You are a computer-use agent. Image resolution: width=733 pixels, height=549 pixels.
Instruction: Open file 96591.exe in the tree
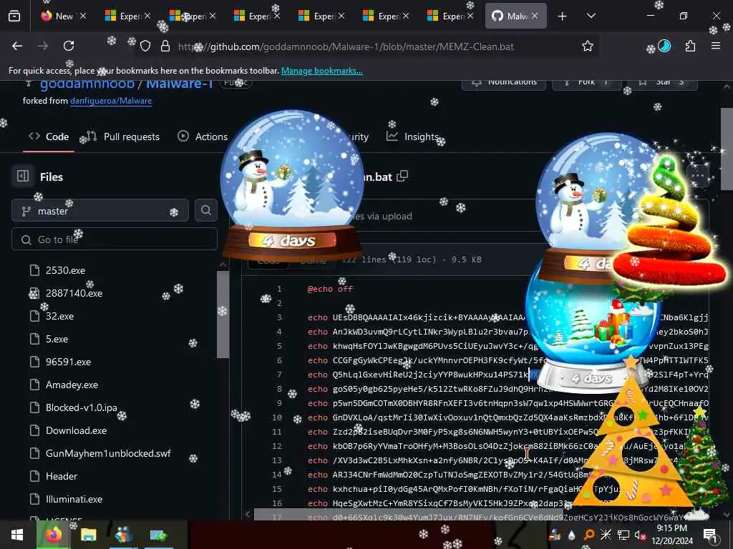68,362
